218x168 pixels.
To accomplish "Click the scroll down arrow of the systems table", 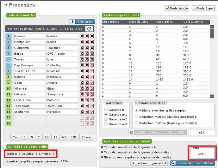I will click(x=212, y=96).
